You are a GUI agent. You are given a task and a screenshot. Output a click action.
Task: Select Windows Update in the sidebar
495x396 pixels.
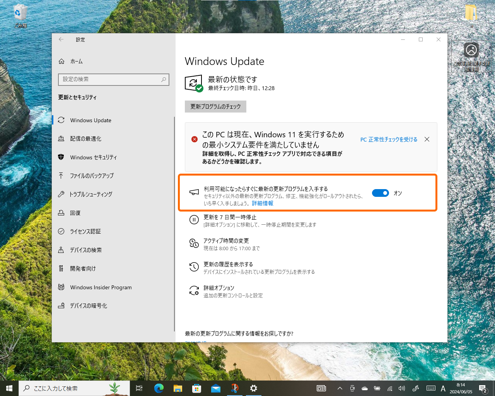90,120
